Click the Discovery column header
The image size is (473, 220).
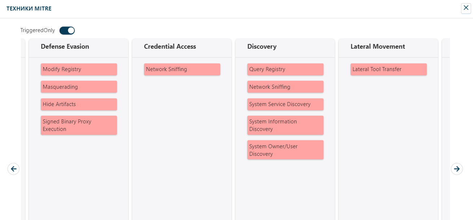(262, 47)
